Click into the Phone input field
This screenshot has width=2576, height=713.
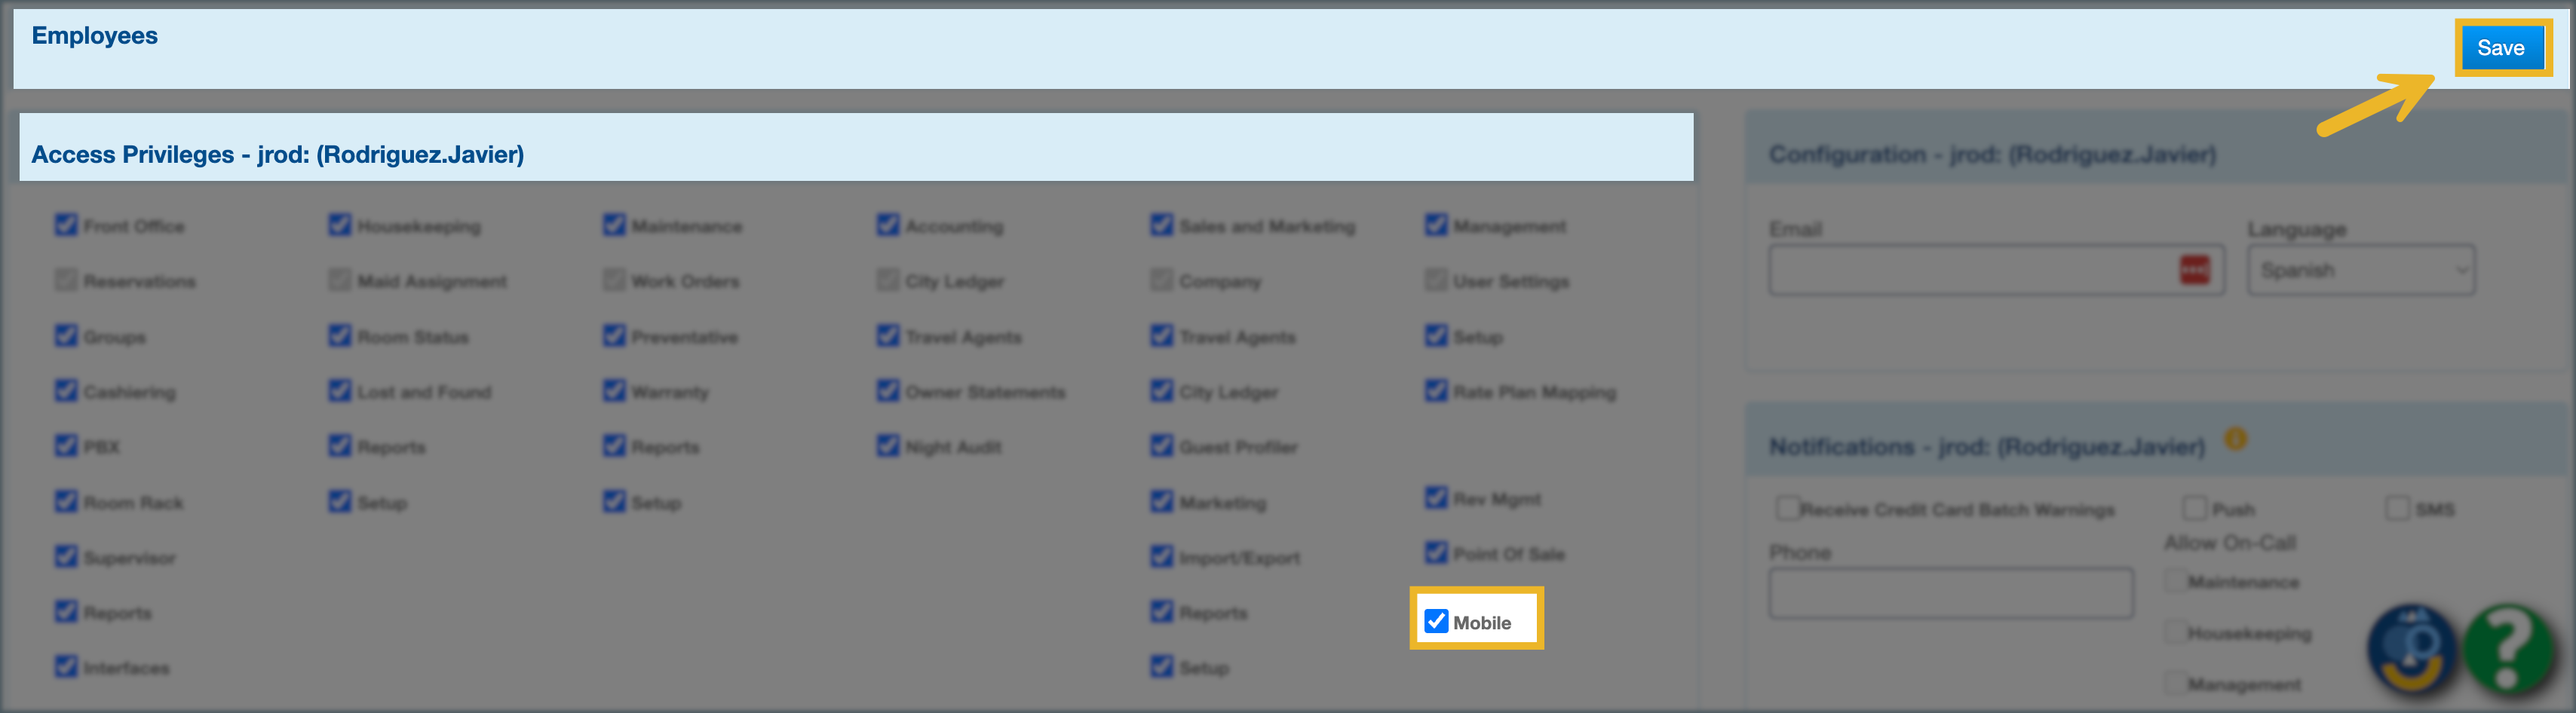tap(1950, 594)
